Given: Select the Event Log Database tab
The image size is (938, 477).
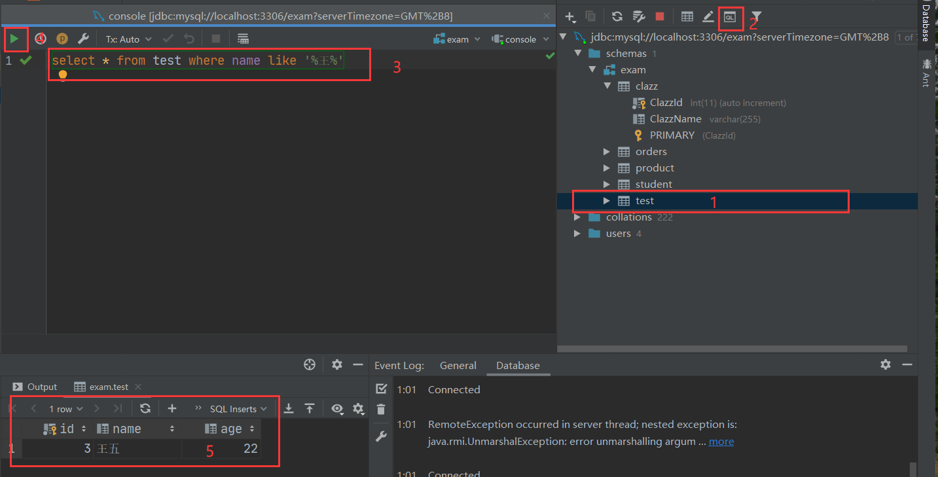Looking at the screenshot, I should [x=518, y=366].
